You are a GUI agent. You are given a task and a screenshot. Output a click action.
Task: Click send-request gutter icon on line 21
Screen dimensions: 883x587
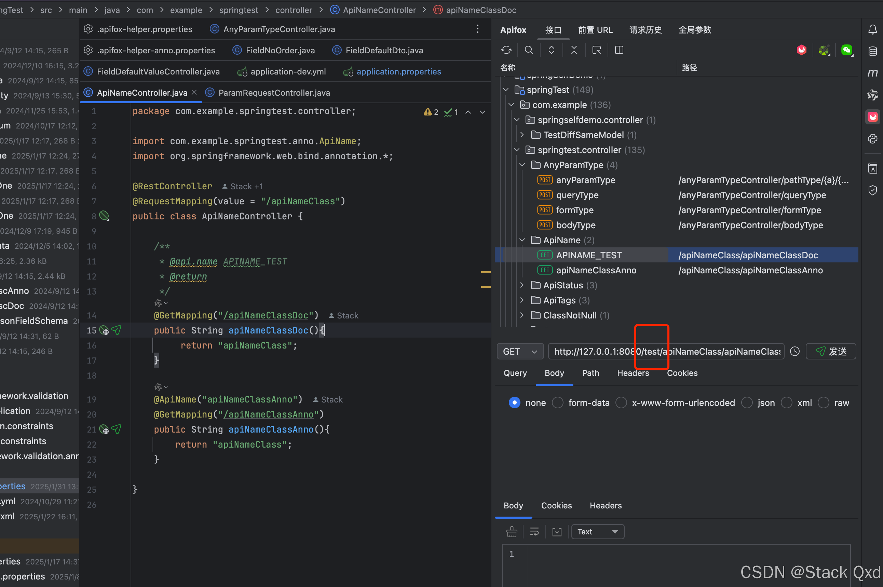(x=117, y=429)
